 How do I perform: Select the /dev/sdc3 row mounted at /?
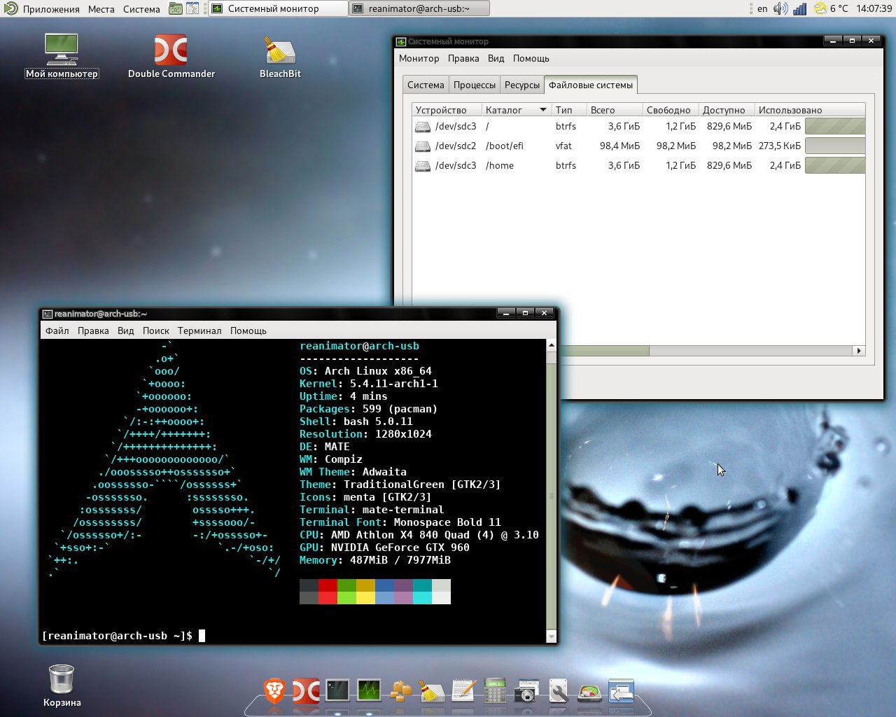638,126
